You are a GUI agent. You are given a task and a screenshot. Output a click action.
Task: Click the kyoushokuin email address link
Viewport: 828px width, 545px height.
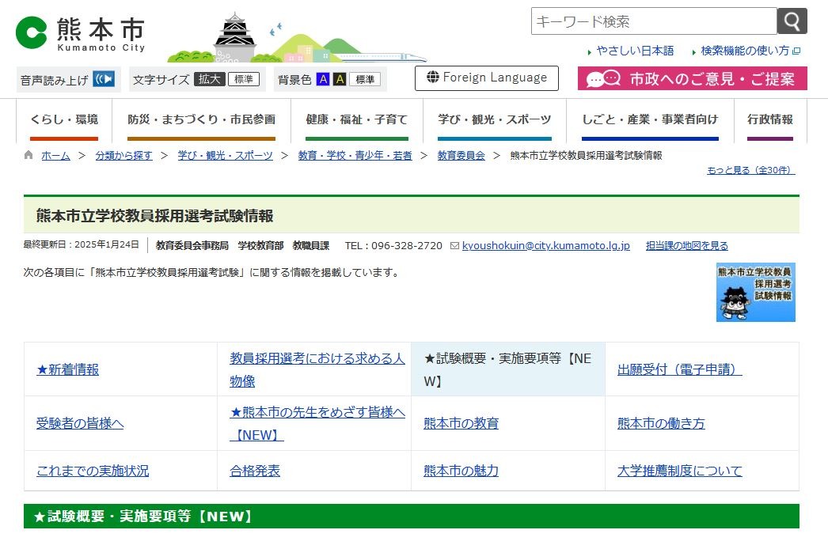point(545,245)
